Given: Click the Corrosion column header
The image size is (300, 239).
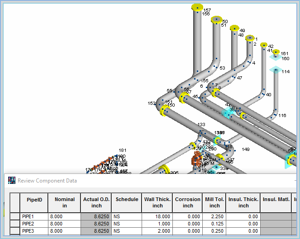Looking at the screenshot, I should [187, 203].
